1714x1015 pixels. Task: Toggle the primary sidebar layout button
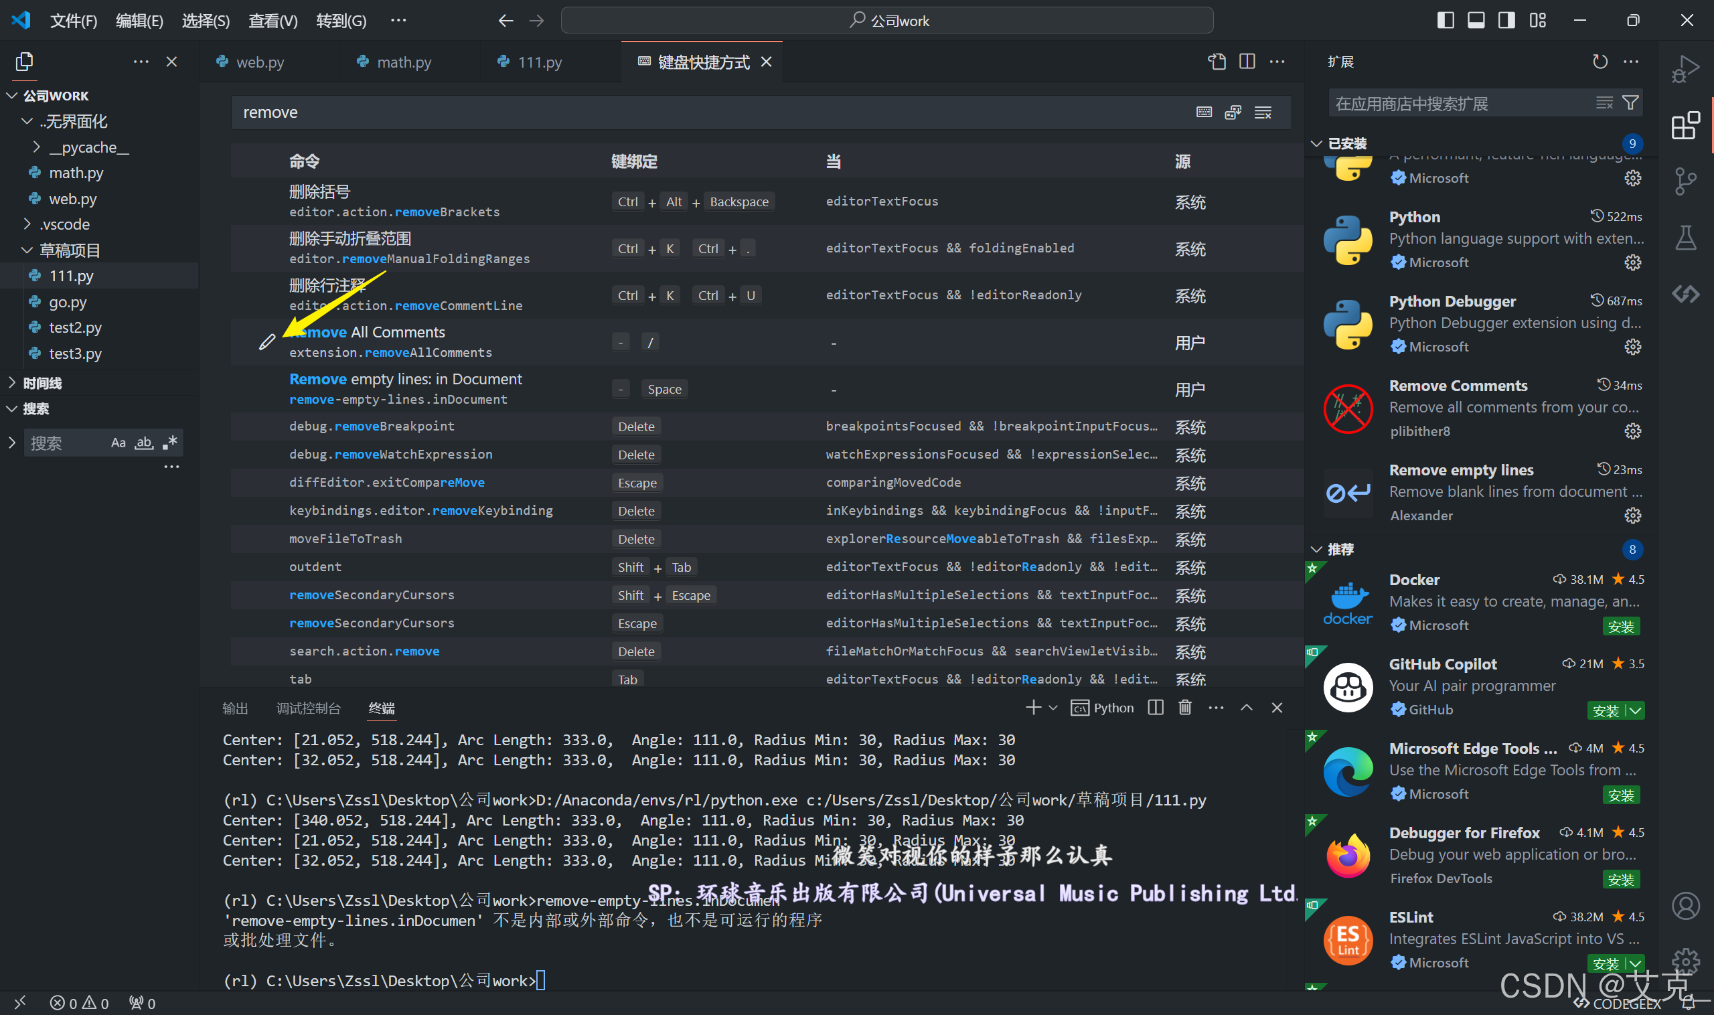click(x=1446, y=21)
